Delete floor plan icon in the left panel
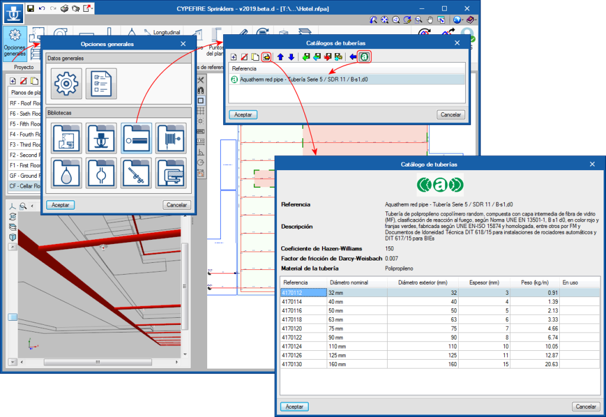 click(24, 80)
